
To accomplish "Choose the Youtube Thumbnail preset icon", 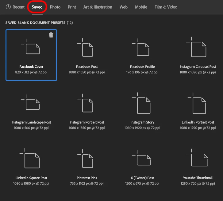I will coord(197,158).
